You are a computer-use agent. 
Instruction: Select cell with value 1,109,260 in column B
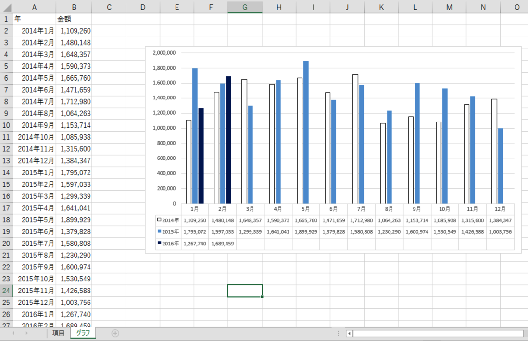pos(74,31)
